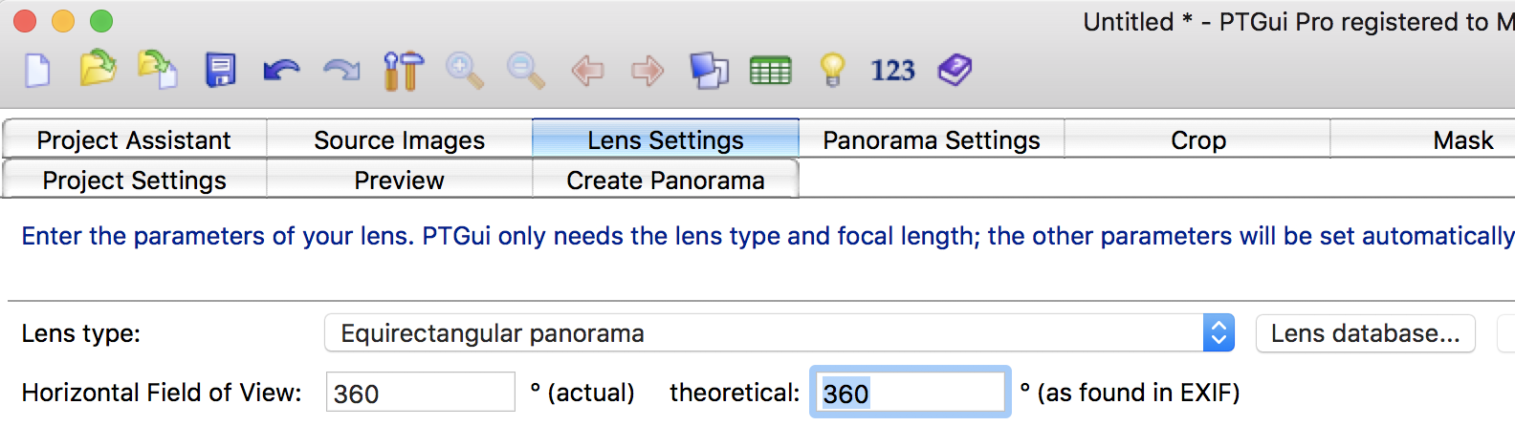Click the New Project blank page icon

coord(37,71)
